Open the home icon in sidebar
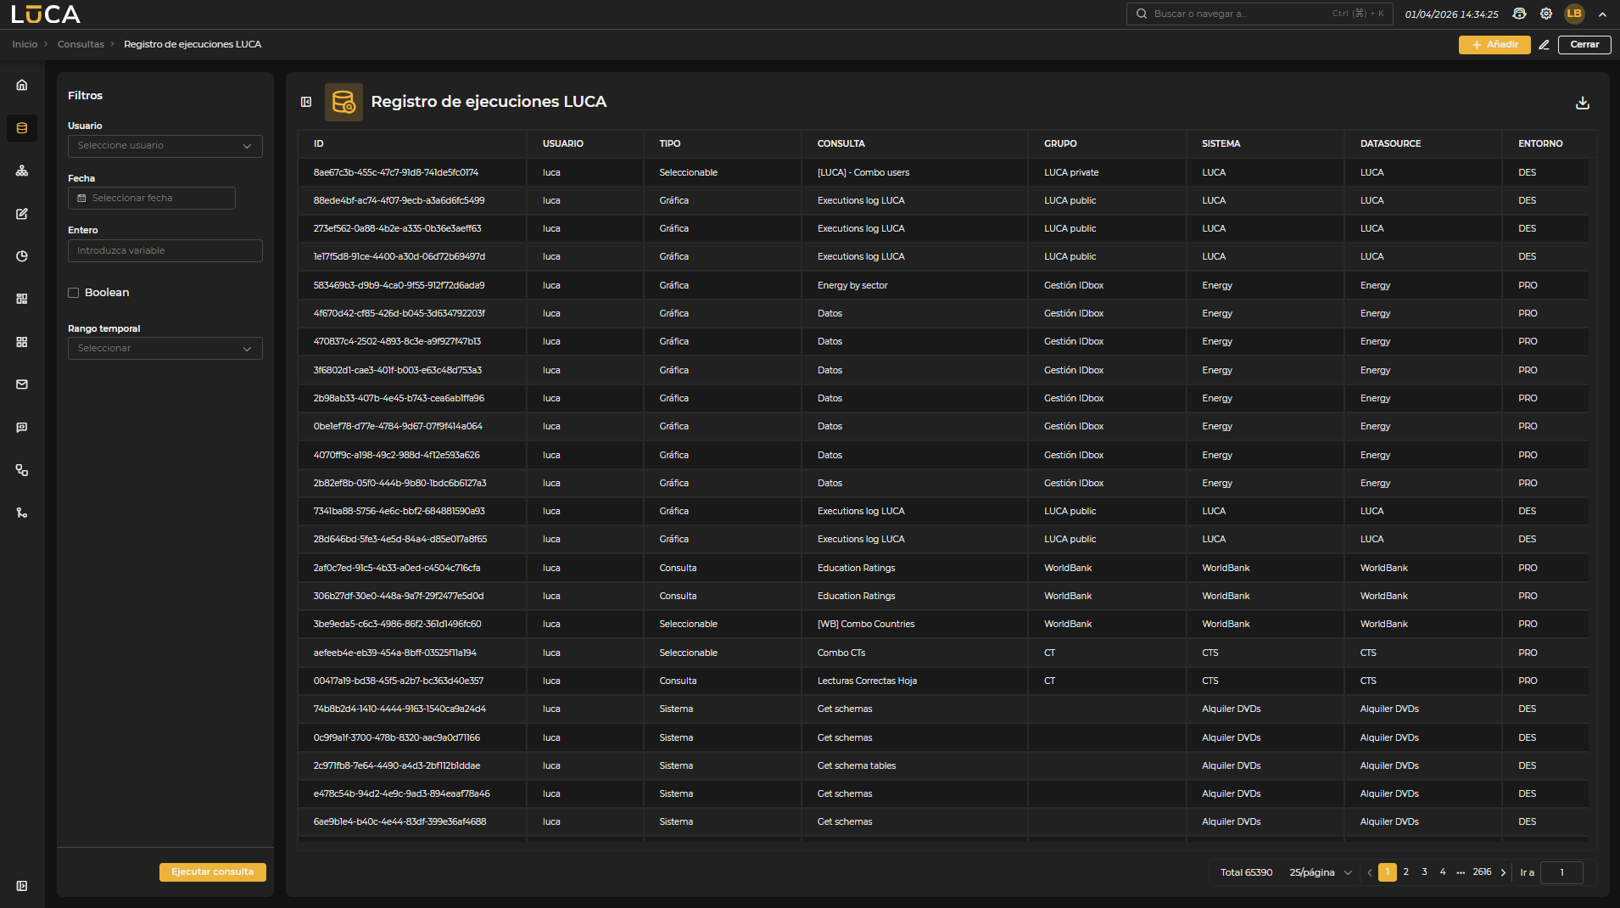Viewport: 1620px width, 908px height. click(22, 85)
